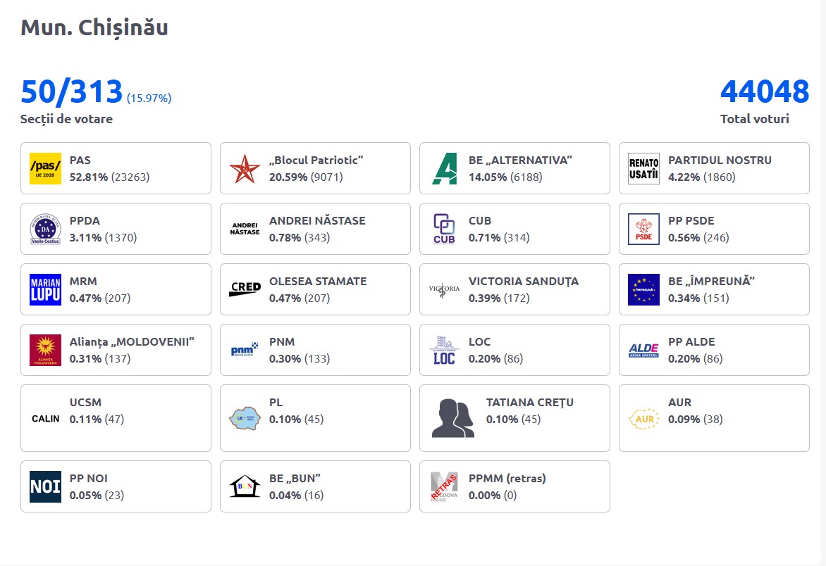The image size is (826, 566).
Task: Click the Renato Usatîi logo
Action: coord(643,168)
